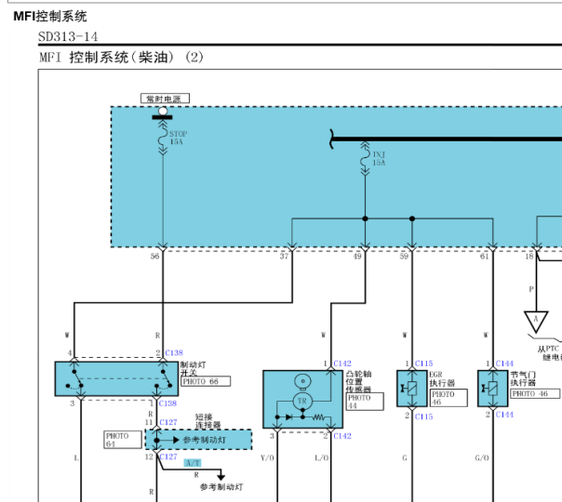Open the C115 connector link at pin 1
Screen dimensions: 562x502
tap(423, 363)
